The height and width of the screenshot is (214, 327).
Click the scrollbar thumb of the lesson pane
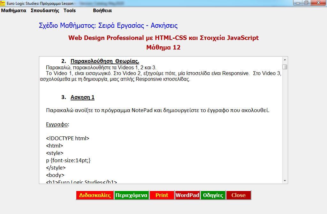(285, 67)
